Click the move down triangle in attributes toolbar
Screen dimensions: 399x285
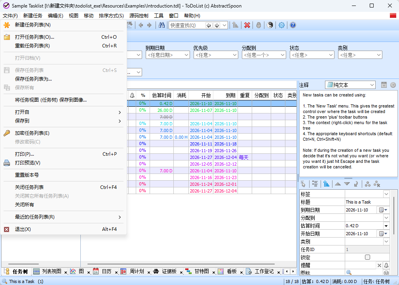[347, 184]
